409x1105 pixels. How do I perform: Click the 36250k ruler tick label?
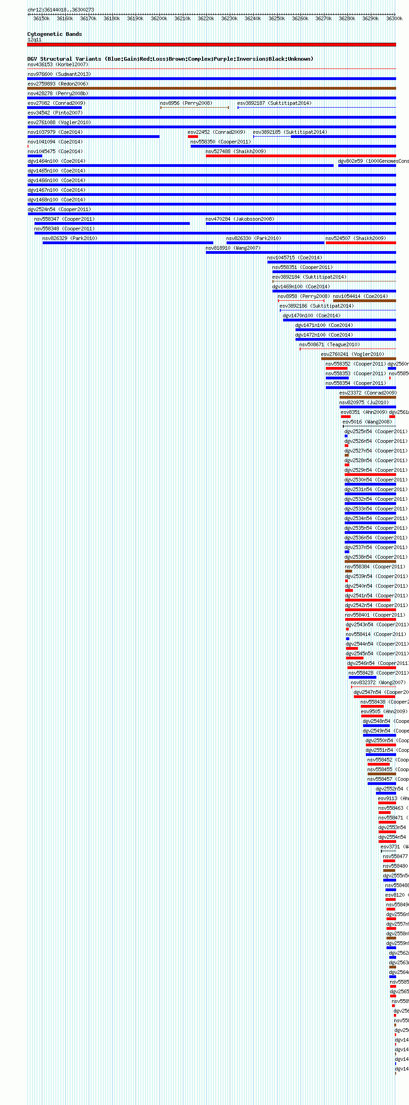click(x=277, y=18)
